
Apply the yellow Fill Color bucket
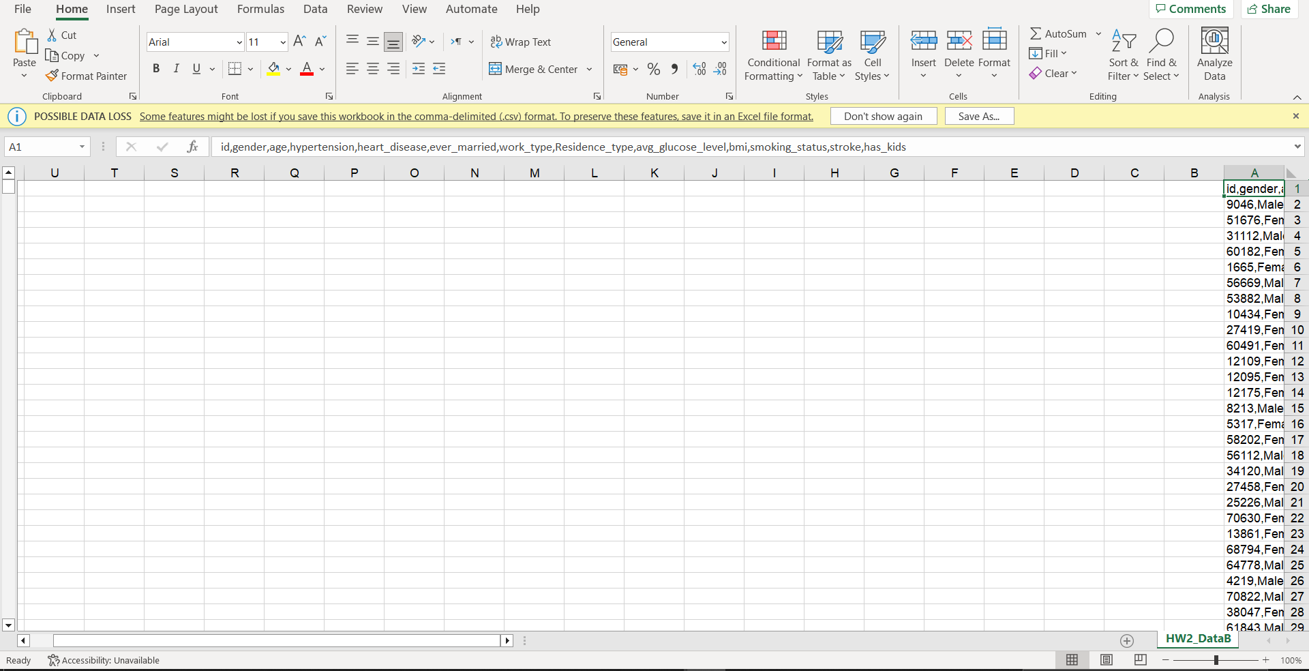click(x=274, y=69)
